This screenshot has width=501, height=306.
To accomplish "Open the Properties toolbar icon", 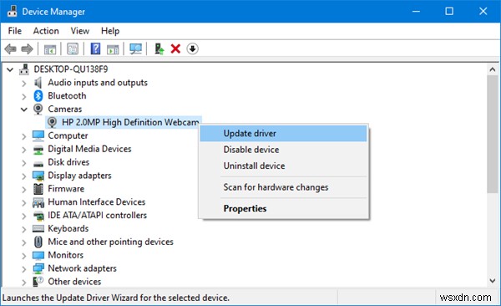I will (x=73, y=49).
